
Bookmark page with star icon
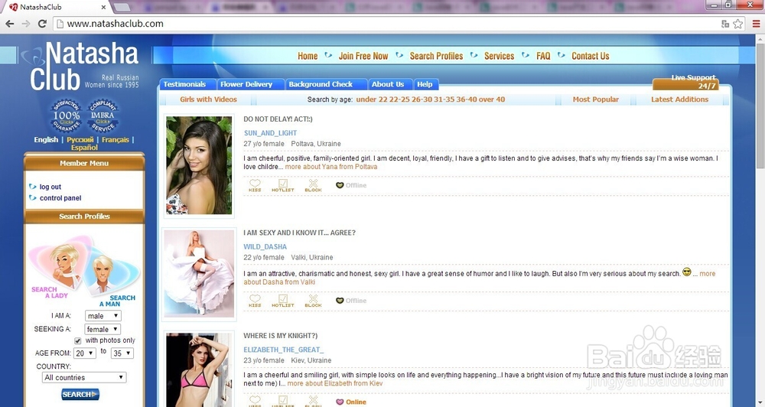pos(738,24)
